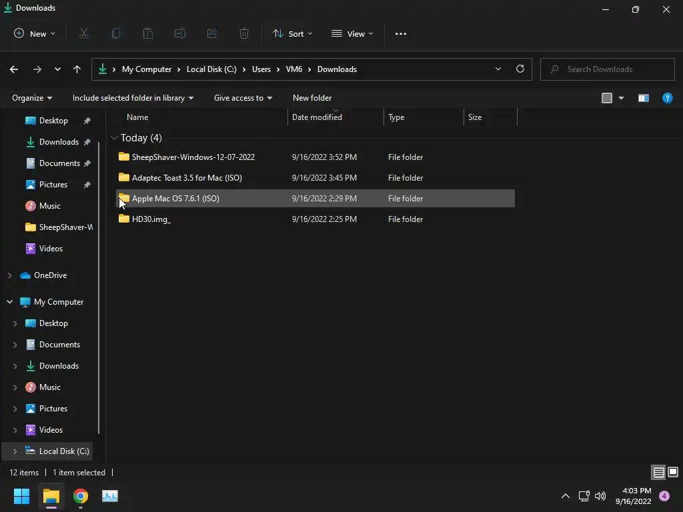Image resolution: width=683 pixels, height=512 pixels.
Task: Open recent locations dropdown arrow
Action: pyautogui.click(x=57, y=69)
